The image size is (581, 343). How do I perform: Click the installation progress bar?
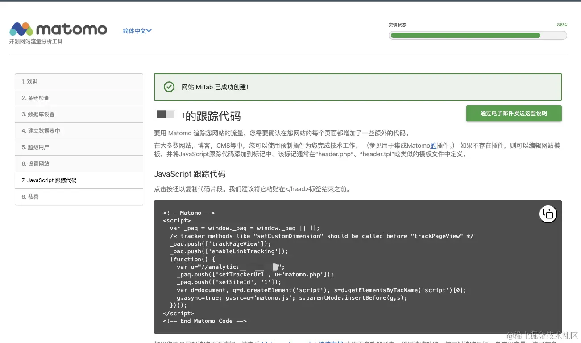click(477, 35)
